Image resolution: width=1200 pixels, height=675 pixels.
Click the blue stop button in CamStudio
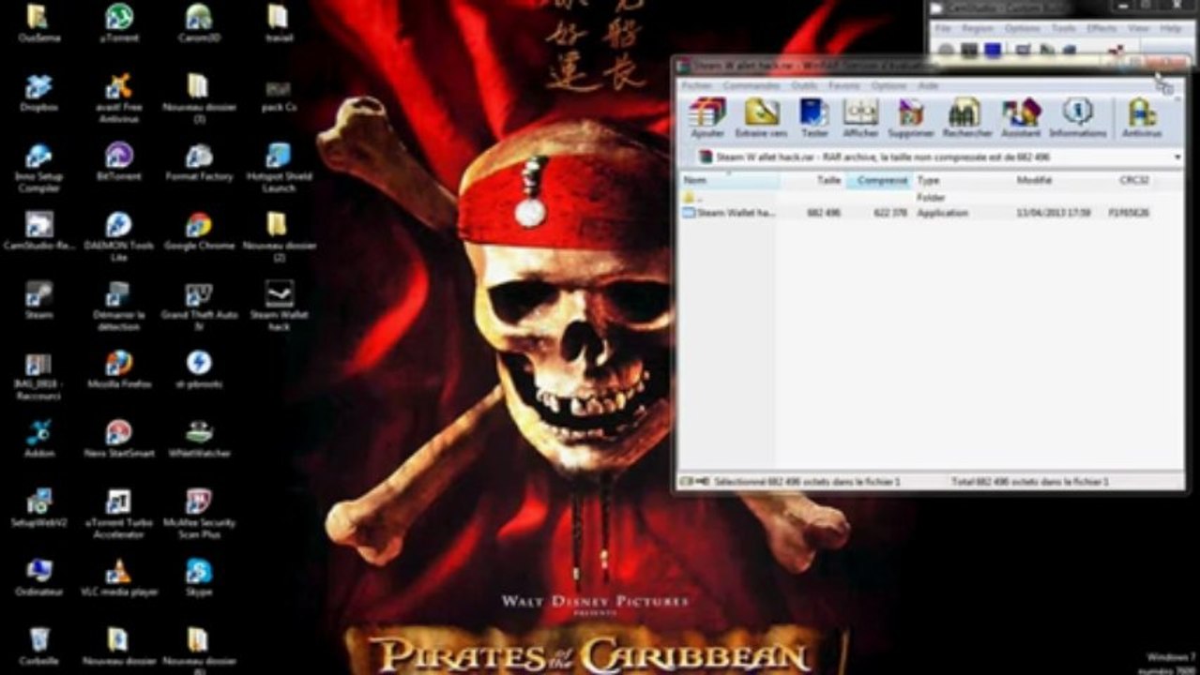pyautogui.click(x=993, y=50)
